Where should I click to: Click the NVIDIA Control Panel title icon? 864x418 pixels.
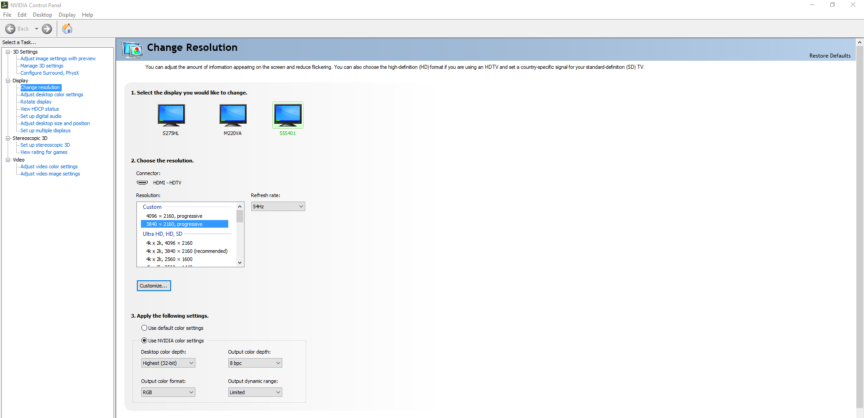tap(5, 5)
